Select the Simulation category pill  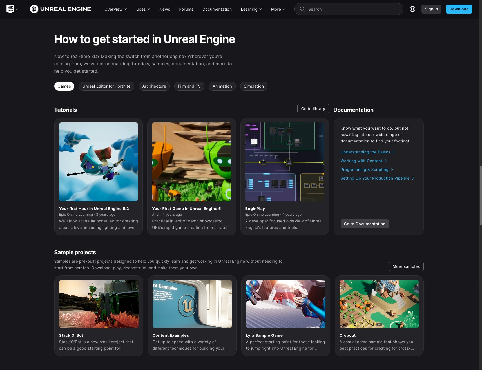254,86
